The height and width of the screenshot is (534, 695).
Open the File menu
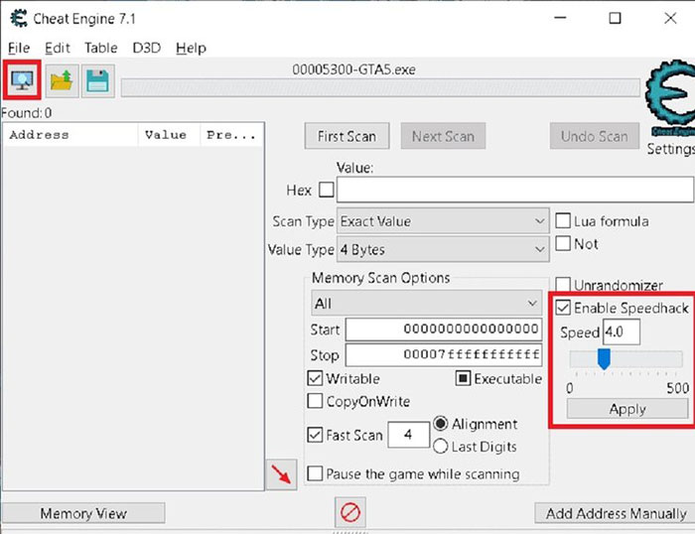(x=19, y=48)
